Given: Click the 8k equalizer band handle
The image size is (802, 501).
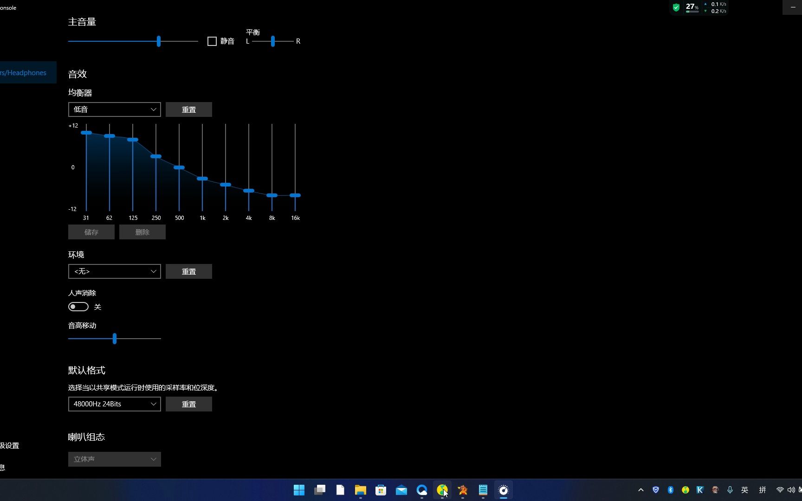Looking at the screenshot, I should pyautogui.click(x=272, y=195).
